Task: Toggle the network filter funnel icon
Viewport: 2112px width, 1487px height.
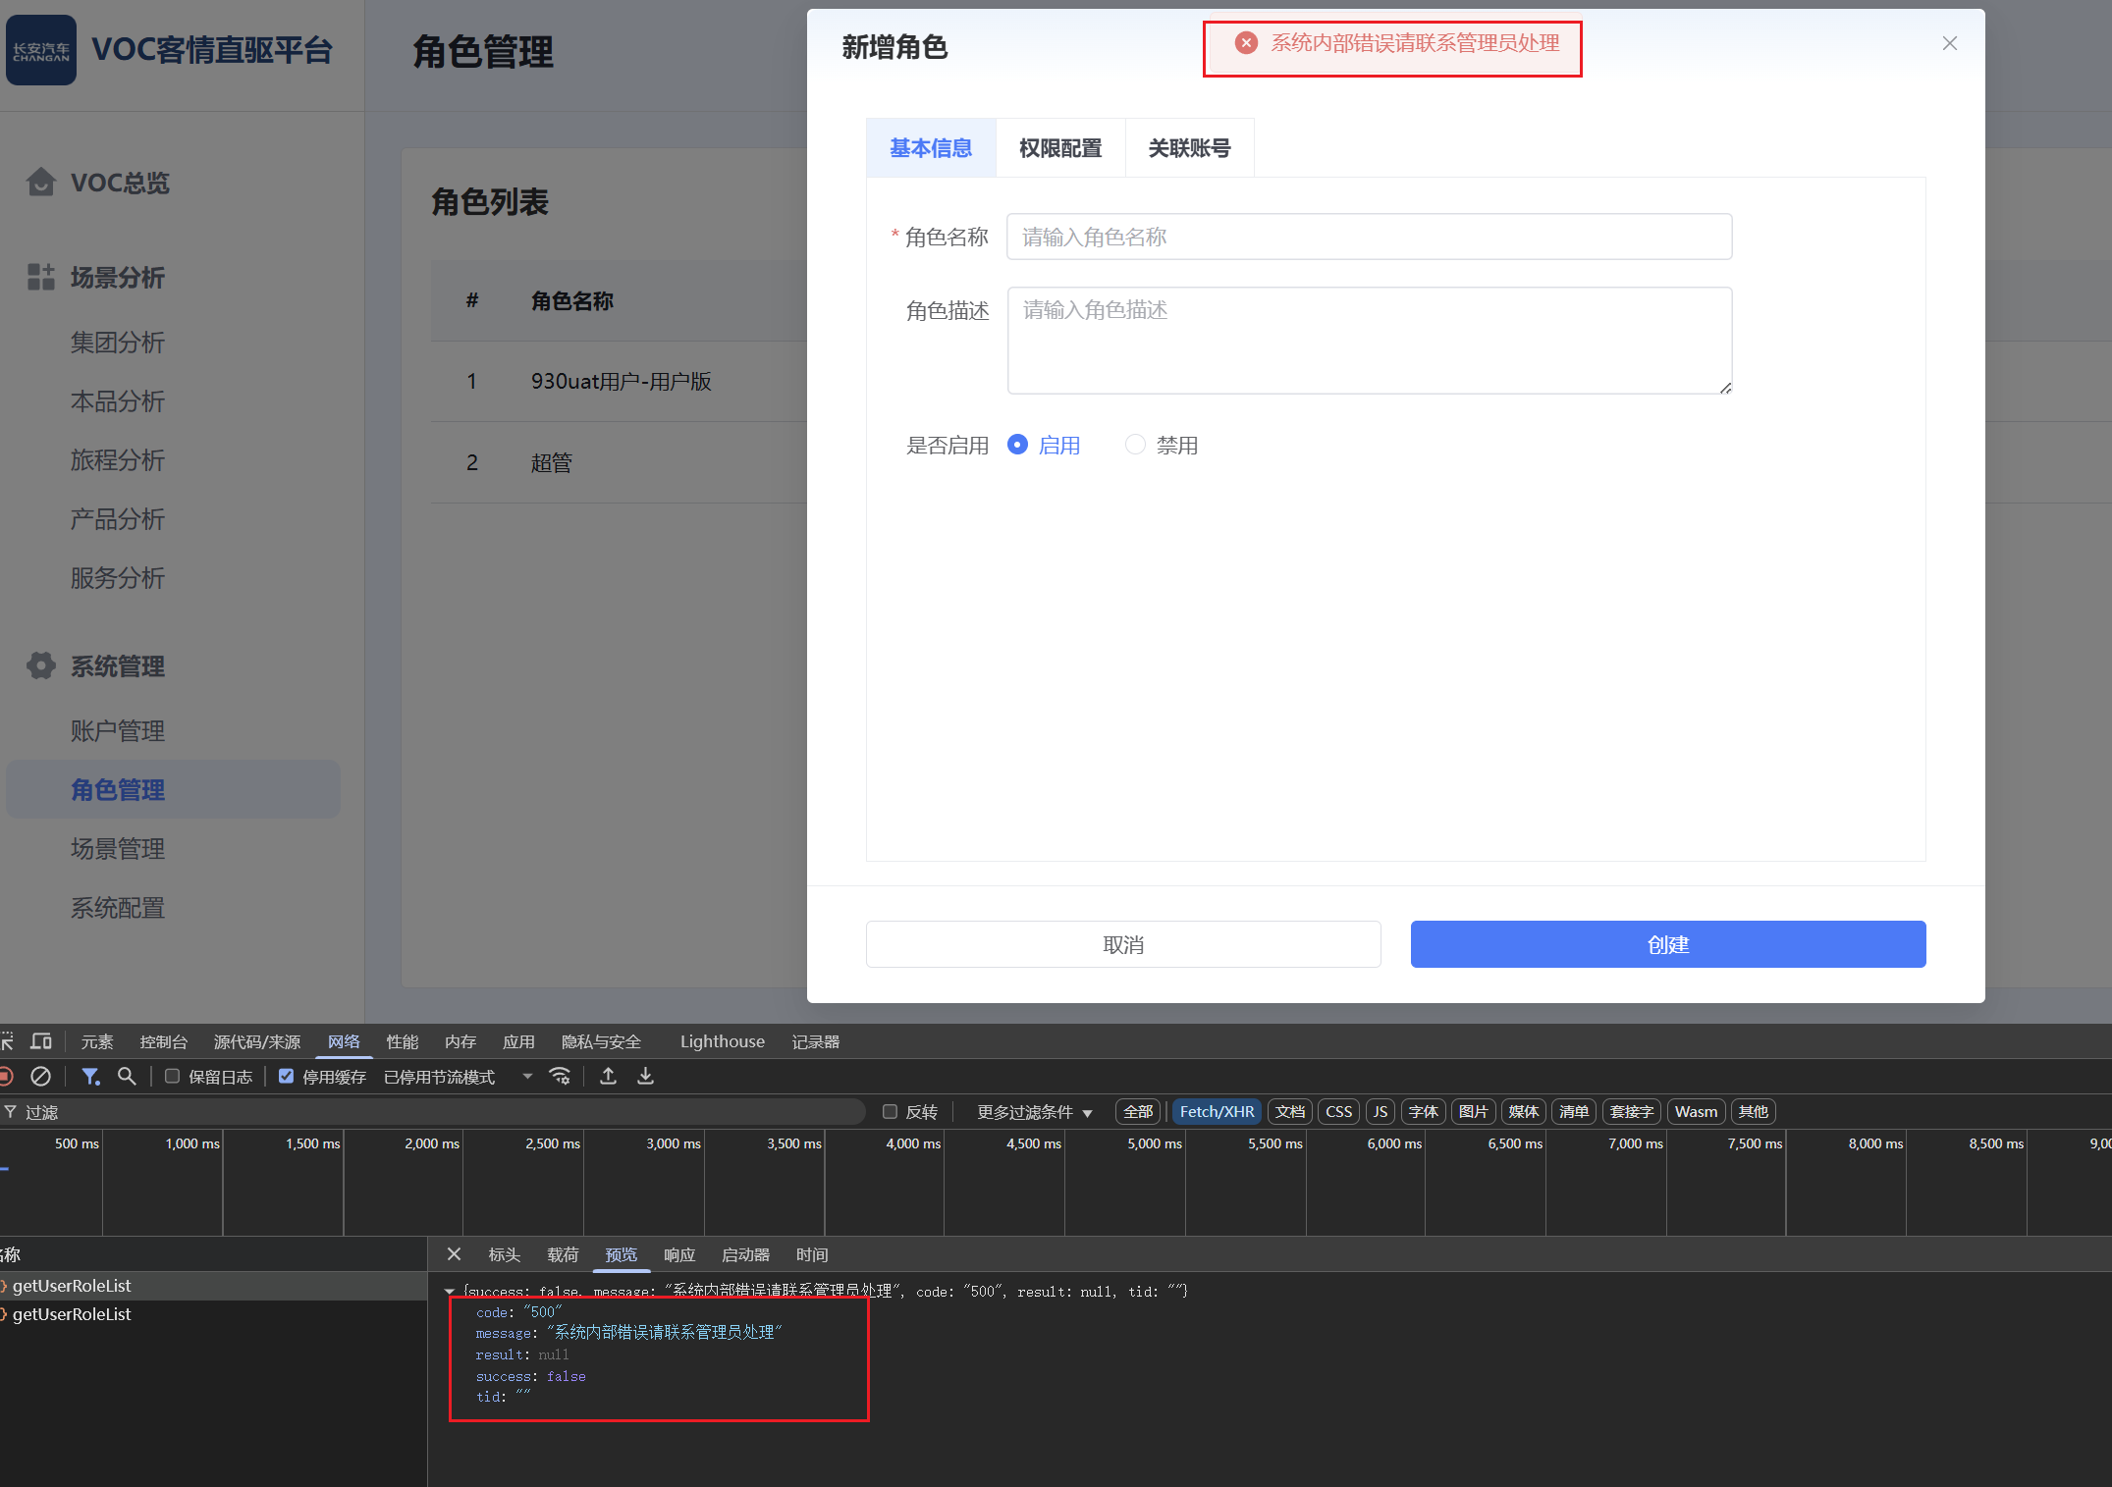Action: point(90,1077)
